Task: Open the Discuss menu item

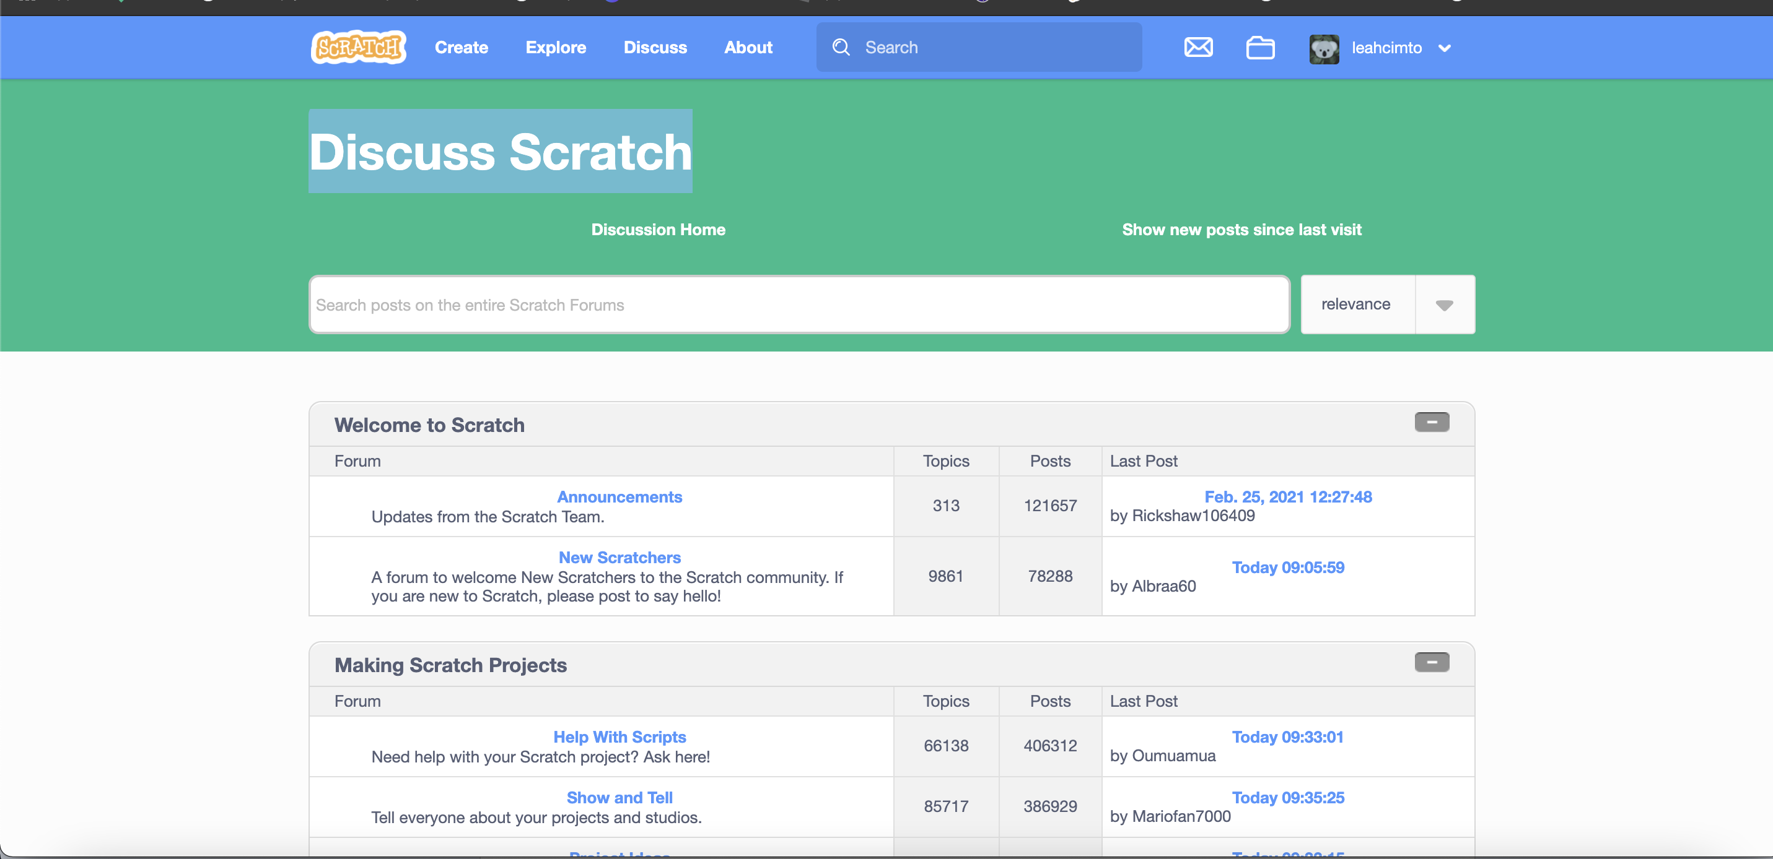Action: [x=655, y=47]
